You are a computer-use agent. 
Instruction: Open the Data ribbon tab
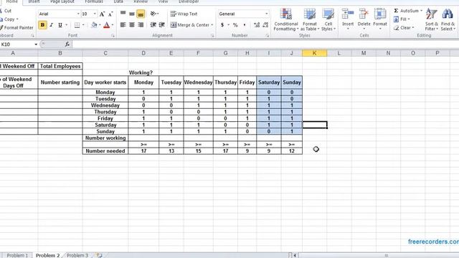118,1
